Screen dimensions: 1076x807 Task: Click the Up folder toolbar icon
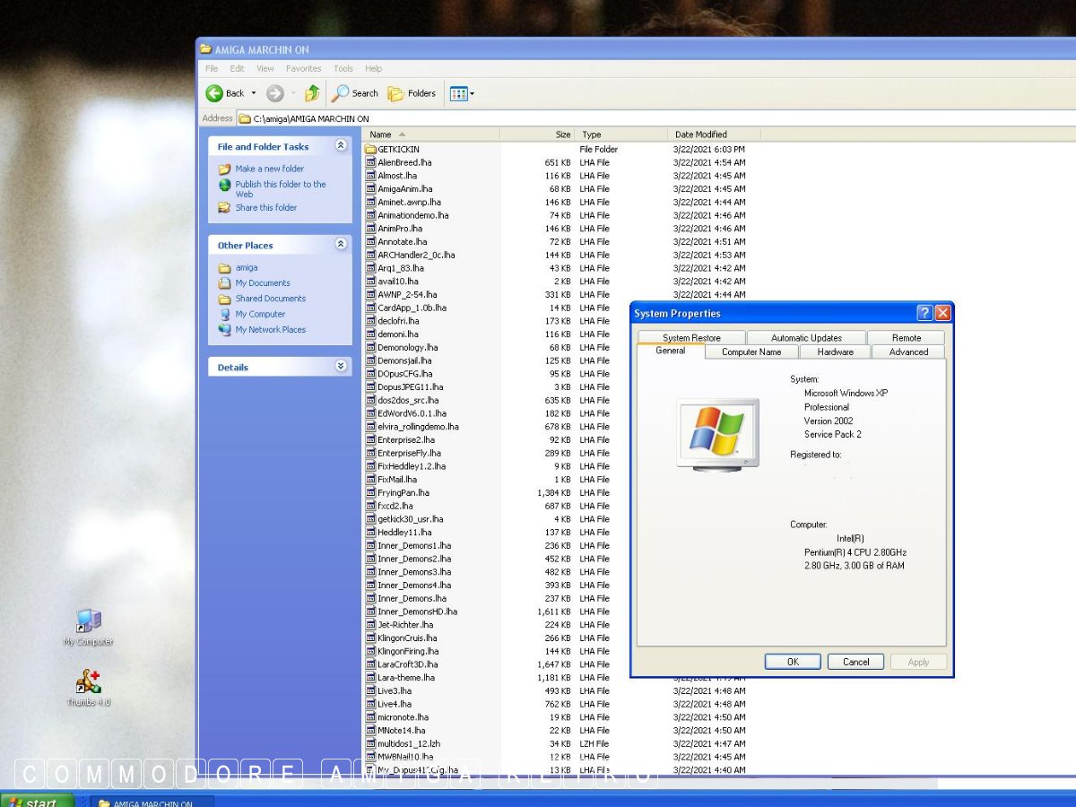pyautogui.click(x=312, y=93)
